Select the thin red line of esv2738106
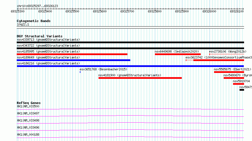Screen dimensions: 252x141 point(227,54)
